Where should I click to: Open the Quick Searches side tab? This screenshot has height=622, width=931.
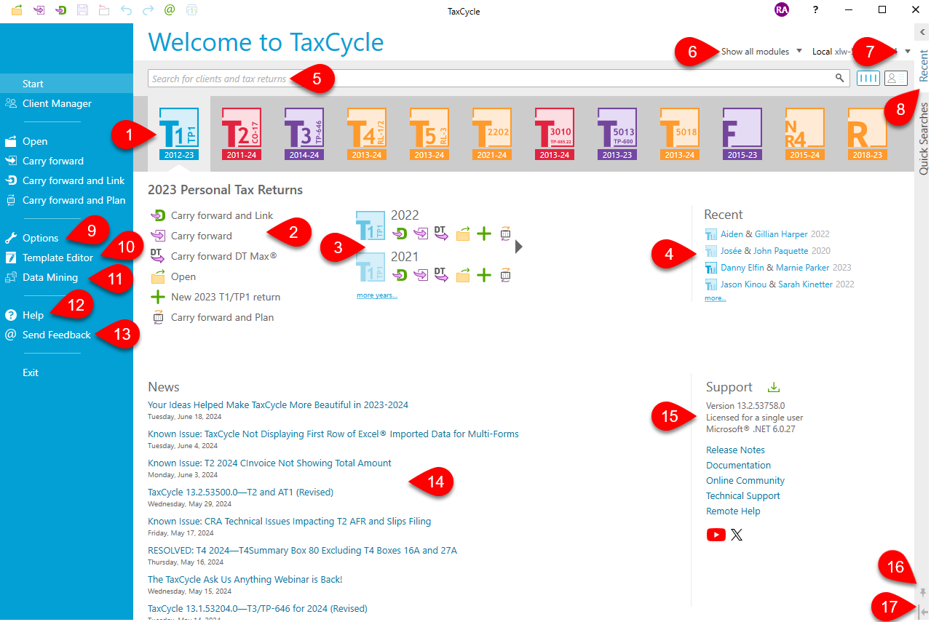[x=923, y=138]
